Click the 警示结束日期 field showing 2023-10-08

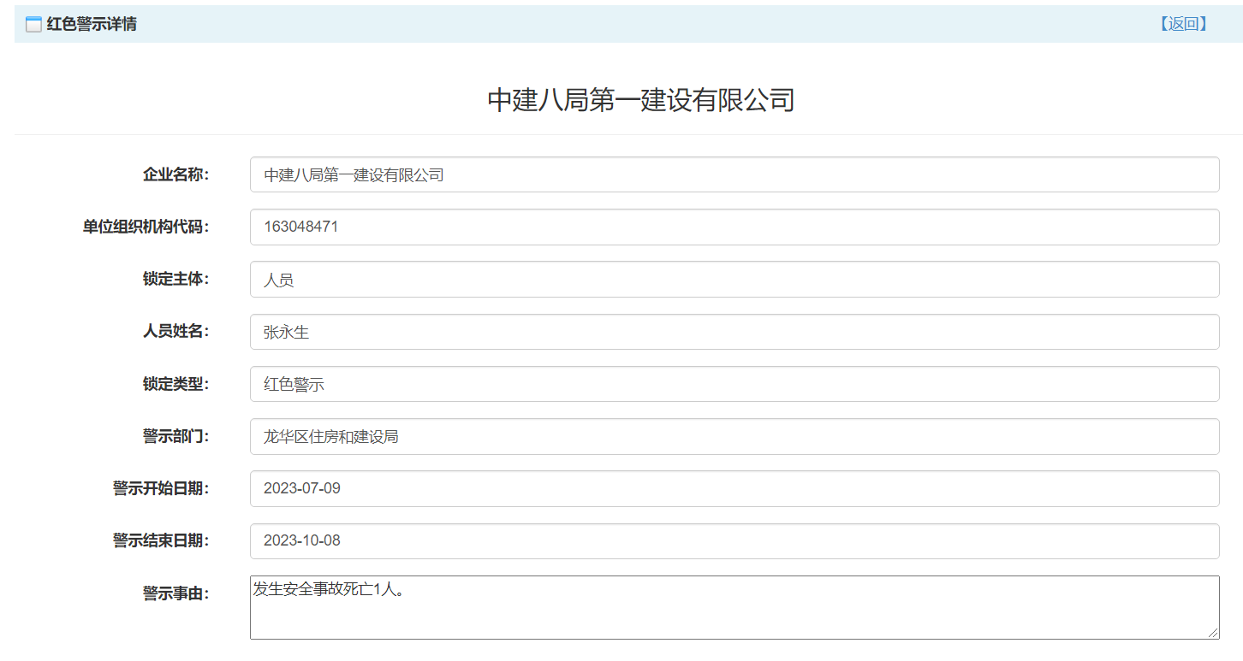pyautogui.click(x=734, y=541)
